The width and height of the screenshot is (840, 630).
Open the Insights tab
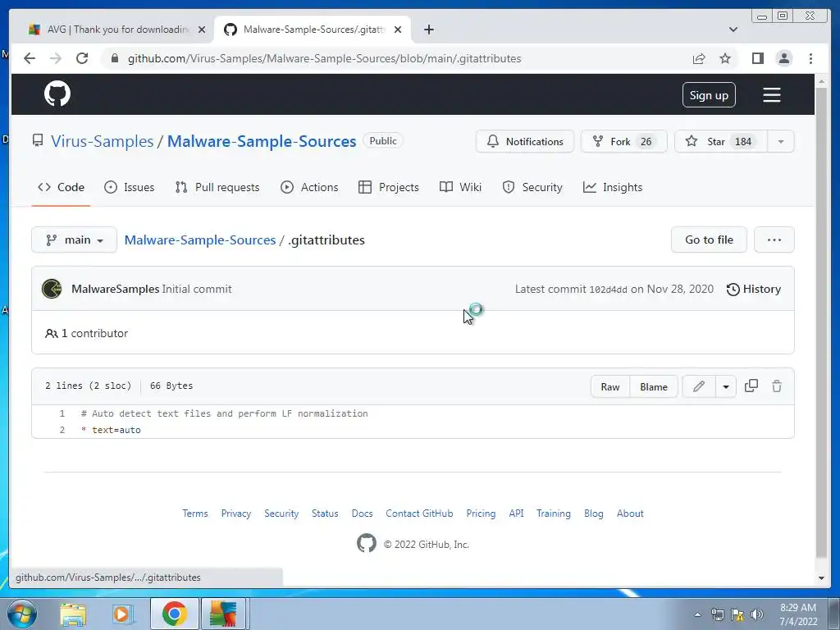tap(612, 187)
